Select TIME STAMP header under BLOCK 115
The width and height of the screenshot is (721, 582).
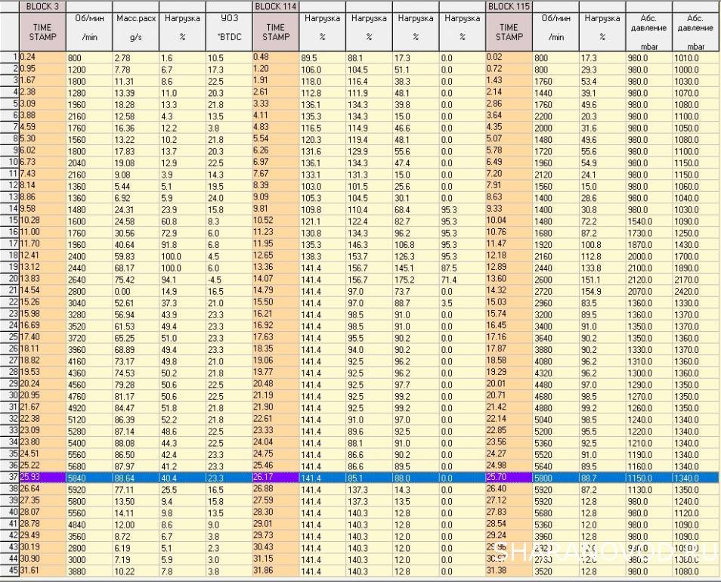point(509,32)
